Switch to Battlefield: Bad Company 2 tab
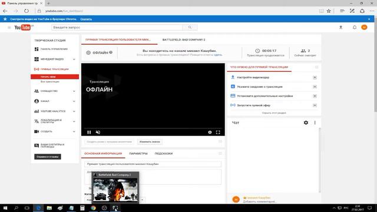The width and height of the screenshot is (377, 212). [x=184, y=39]
